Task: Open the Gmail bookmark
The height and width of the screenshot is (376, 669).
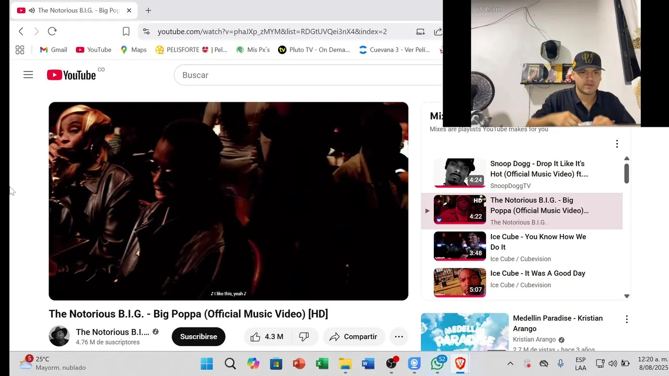Action: point(53,50)
